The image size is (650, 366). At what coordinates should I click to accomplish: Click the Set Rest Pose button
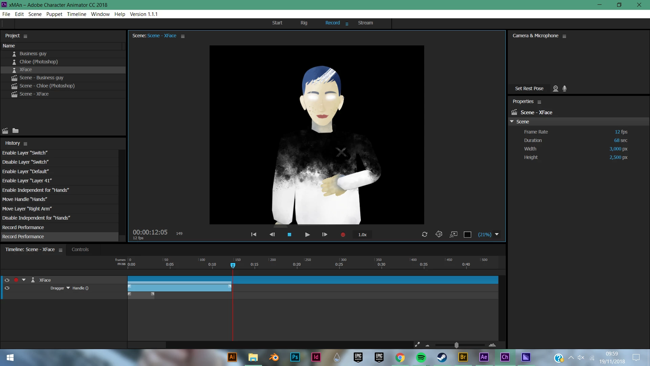click(x=529, y=88)
